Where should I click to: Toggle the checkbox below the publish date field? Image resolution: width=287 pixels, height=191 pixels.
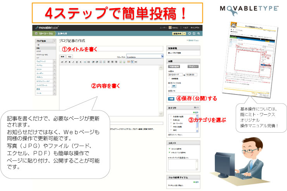169,79
